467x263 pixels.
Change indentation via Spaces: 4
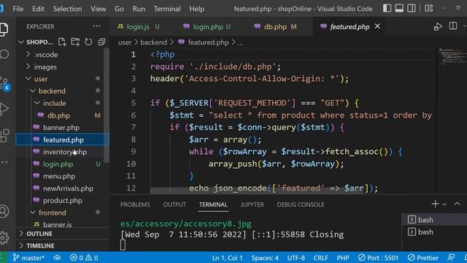coord(265,258)
